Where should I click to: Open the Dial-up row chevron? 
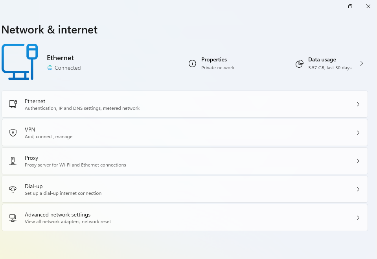pyautogui.click(x=358, y=189)
